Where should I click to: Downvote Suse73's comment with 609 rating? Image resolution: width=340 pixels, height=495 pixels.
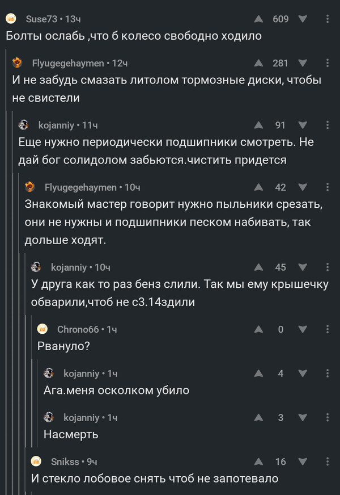[x=303, y=19]
